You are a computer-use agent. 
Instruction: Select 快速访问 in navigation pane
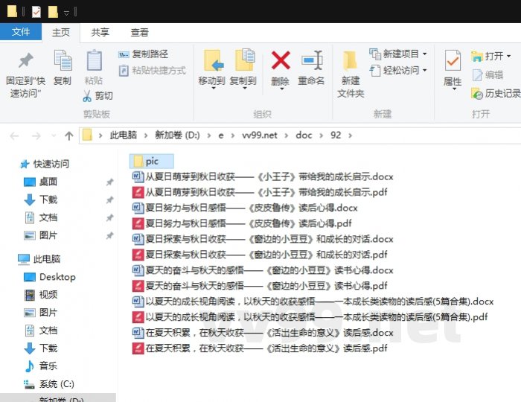tap(45, 164)
